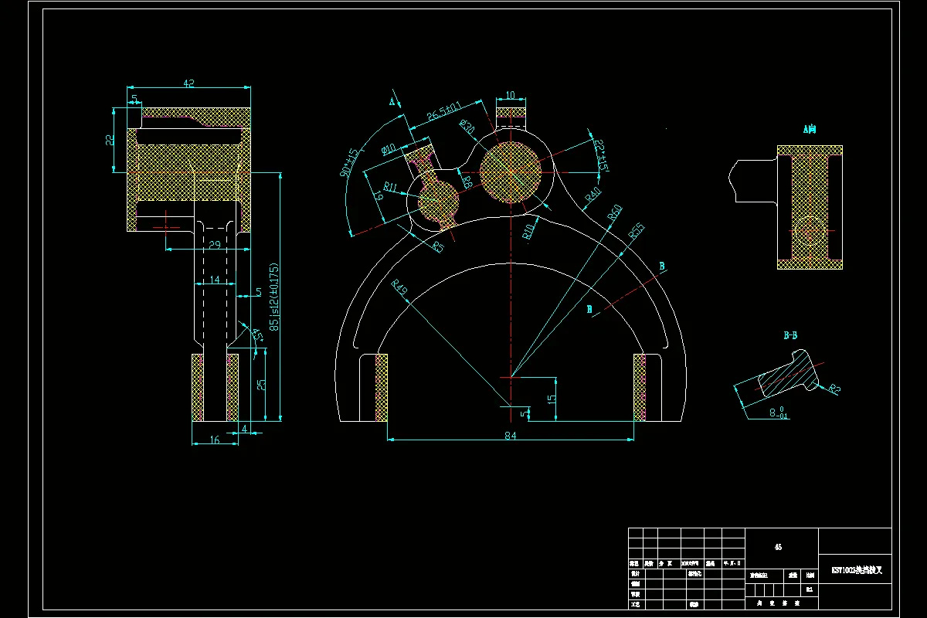
Task: Click the 'Ø20' diameter label
Action: click(467, 128)
